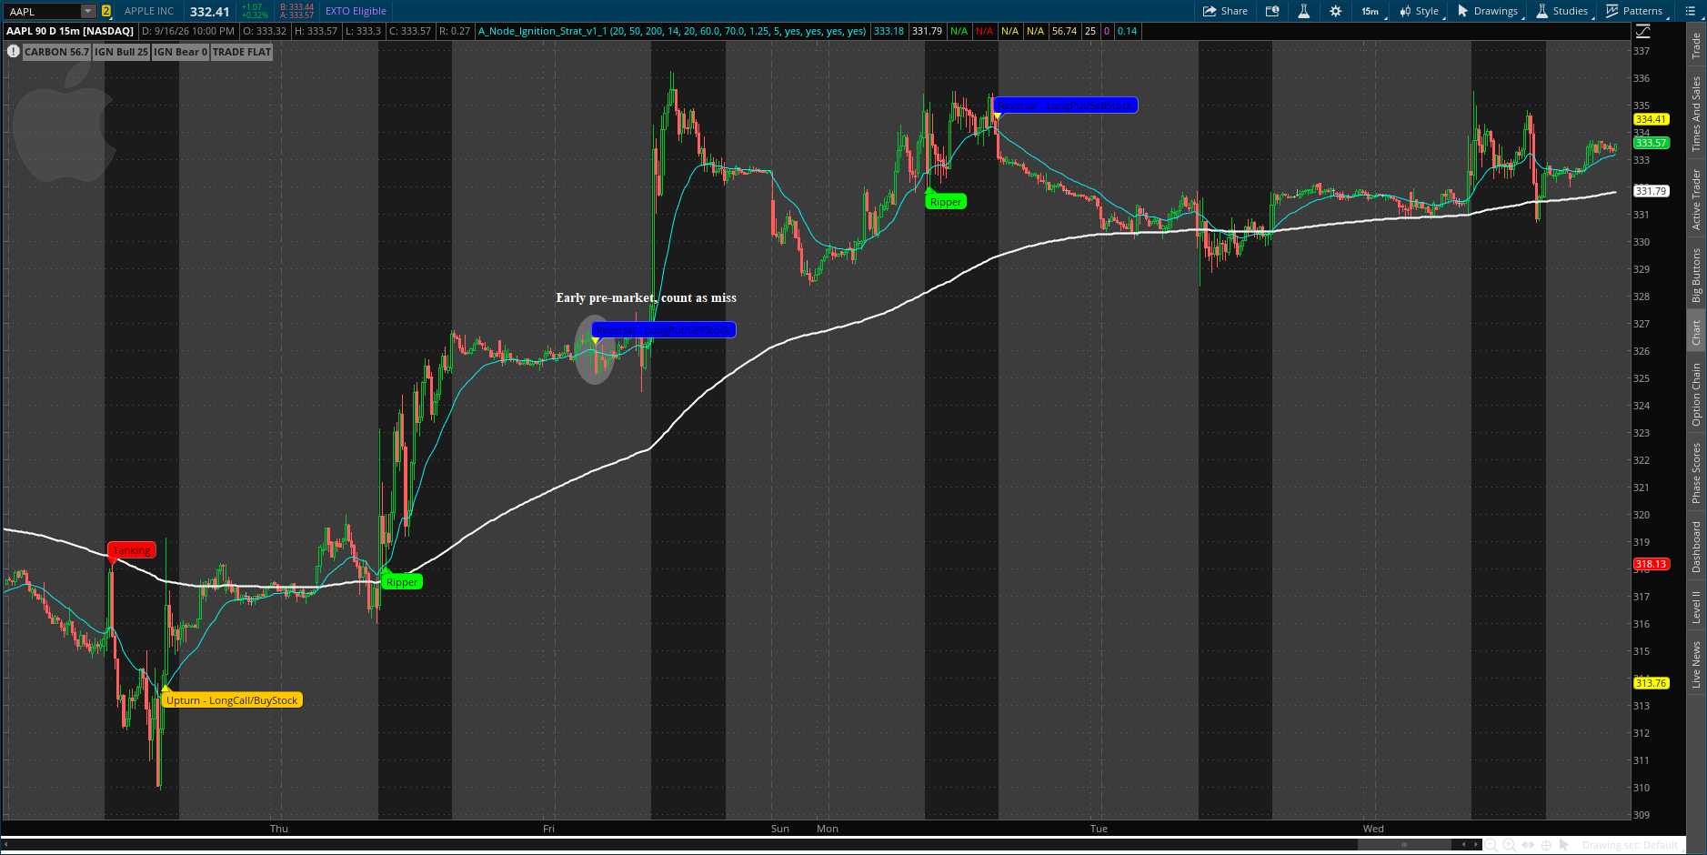Open the Trade side tab
Viewport: 1707px width, 855px height.
click(1696, 46)
